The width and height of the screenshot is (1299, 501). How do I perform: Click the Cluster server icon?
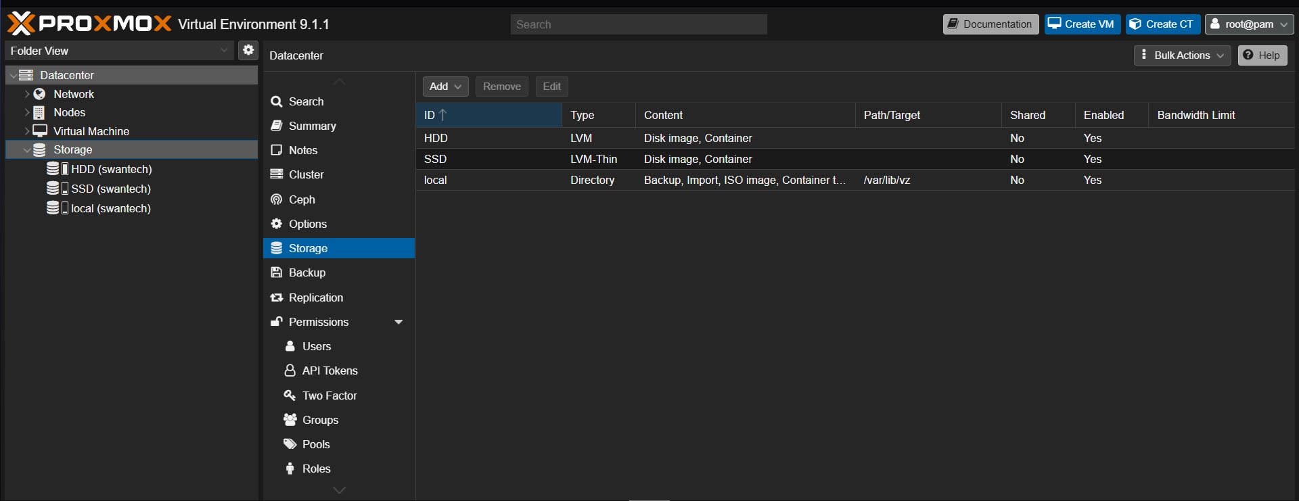pos(276,174)
